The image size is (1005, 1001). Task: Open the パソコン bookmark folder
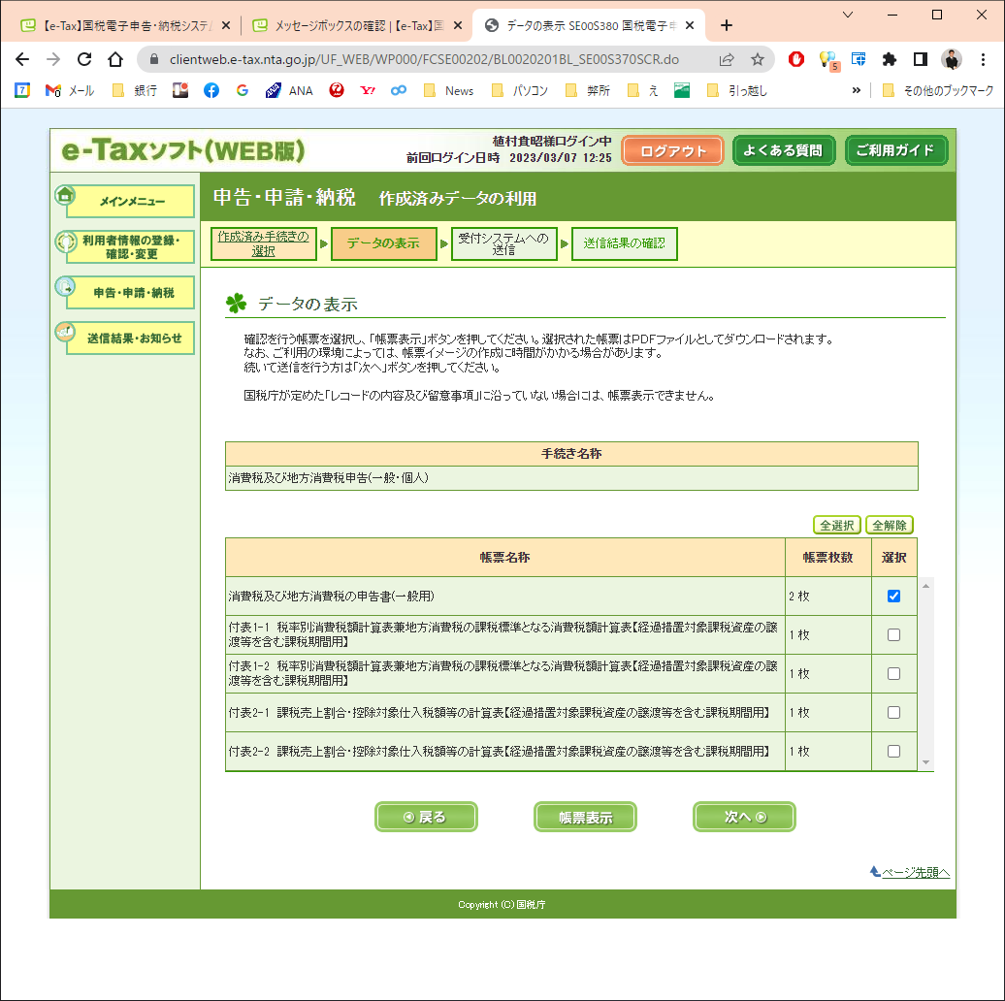click(x=520, y=90)
